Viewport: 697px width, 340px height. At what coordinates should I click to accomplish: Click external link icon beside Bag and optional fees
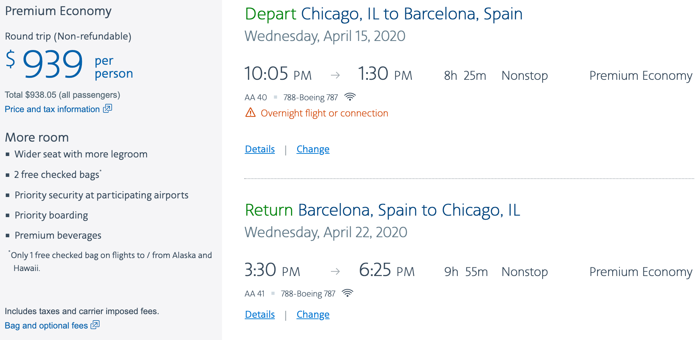pos(95,325)
